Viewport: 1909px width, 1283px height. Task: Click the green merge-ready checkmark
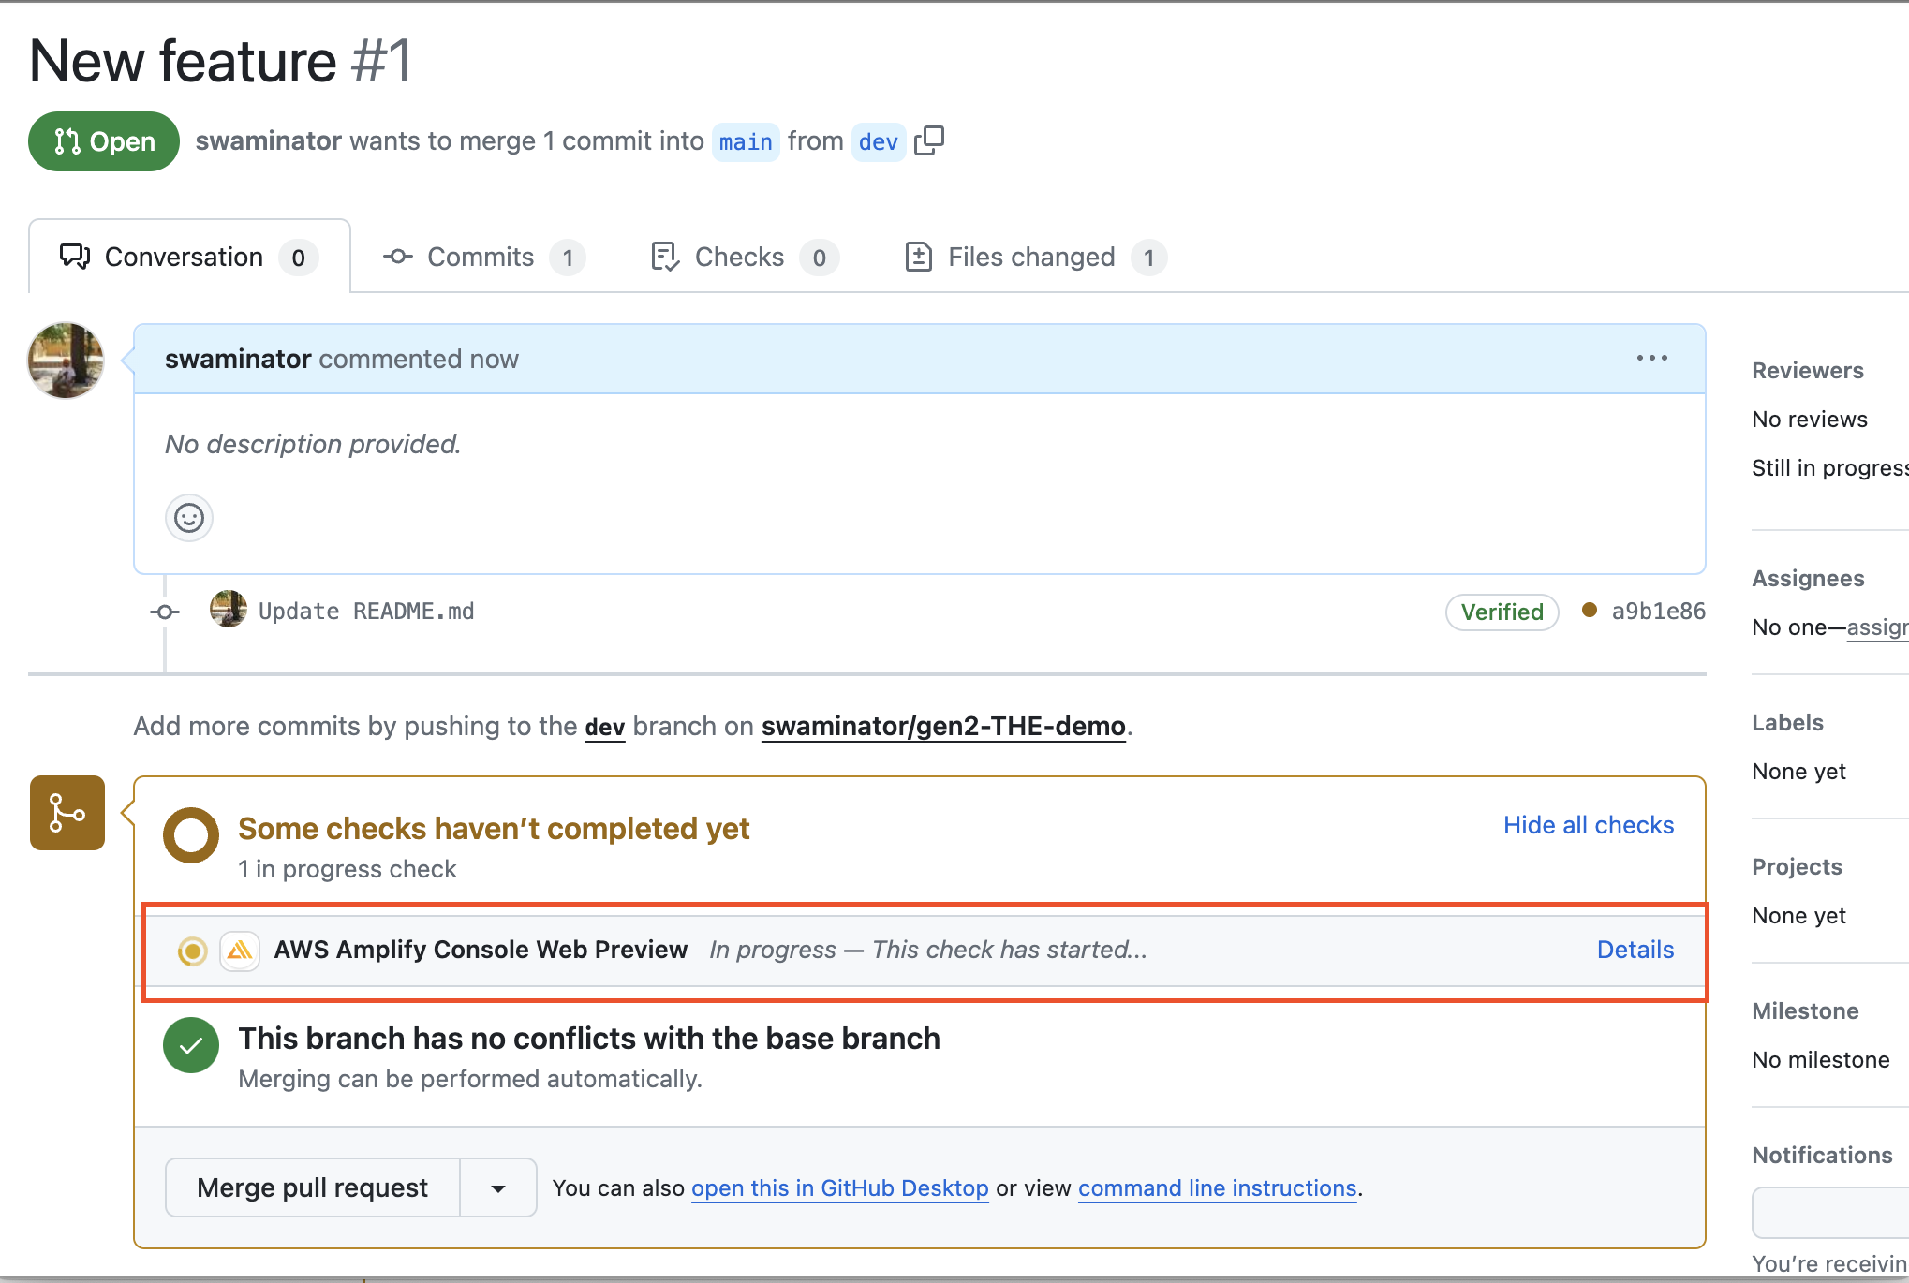coord(190,1045)
